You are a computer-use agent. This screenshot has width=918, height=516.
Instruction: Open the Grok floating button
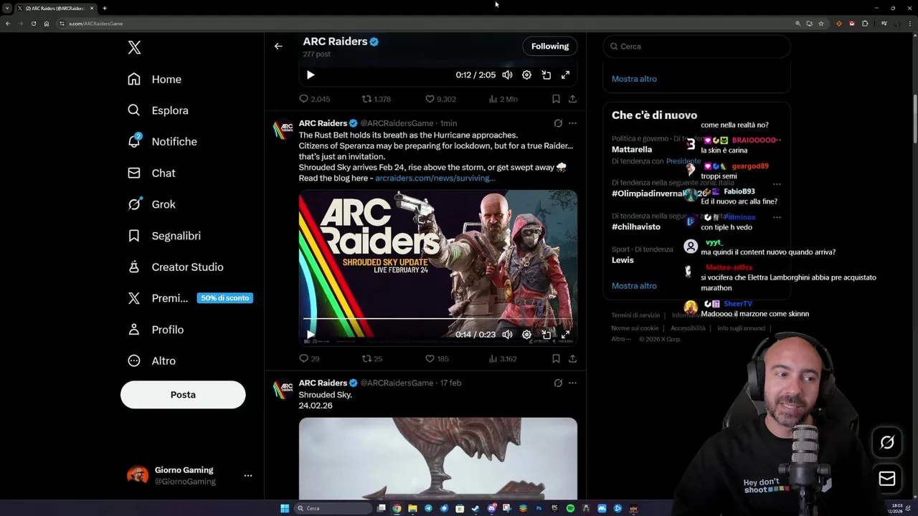887,443
